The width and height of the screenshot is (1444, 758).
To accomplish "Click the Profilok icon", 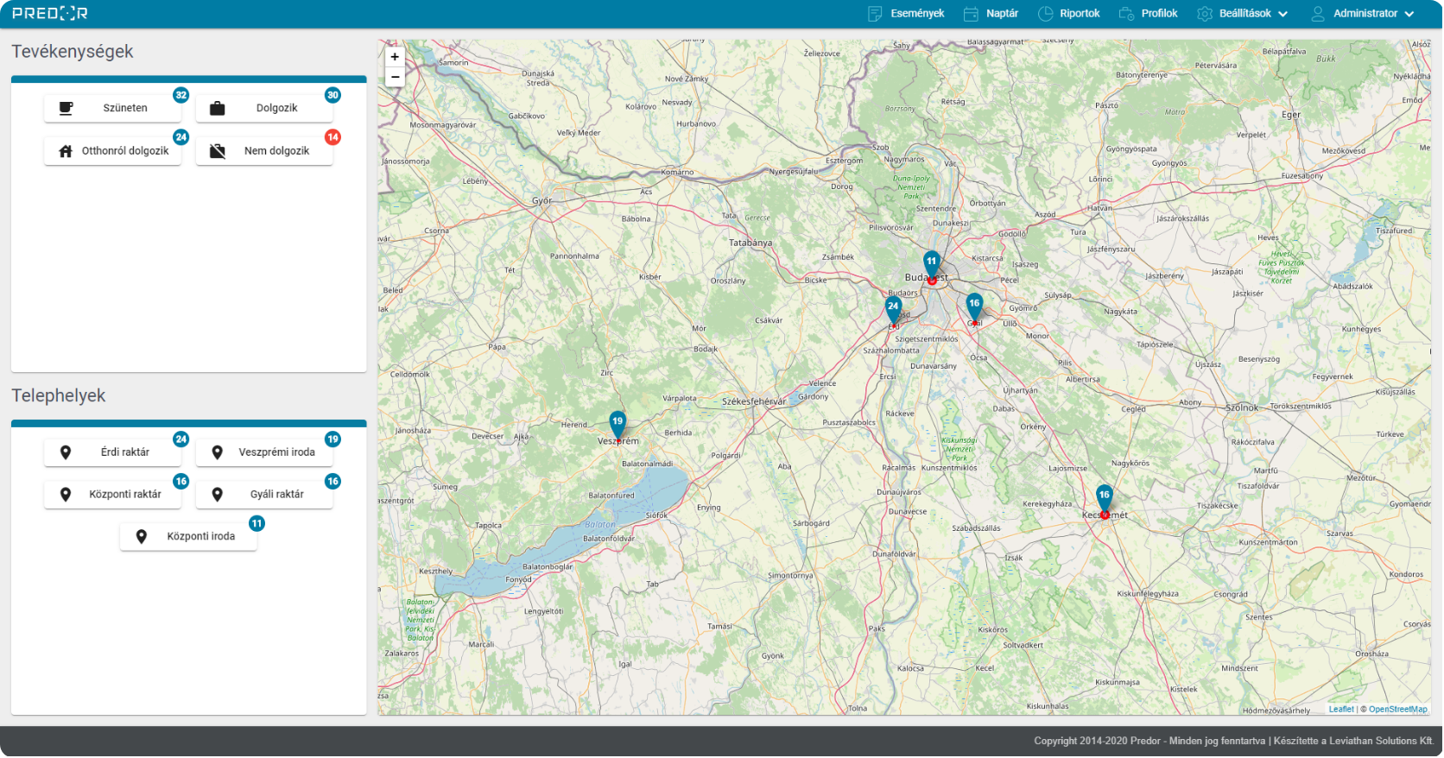I will (1126, 14).
